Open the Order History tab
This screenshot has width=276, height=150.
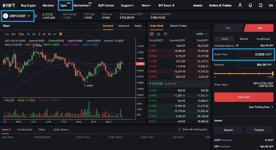click(x=61, y=129)
